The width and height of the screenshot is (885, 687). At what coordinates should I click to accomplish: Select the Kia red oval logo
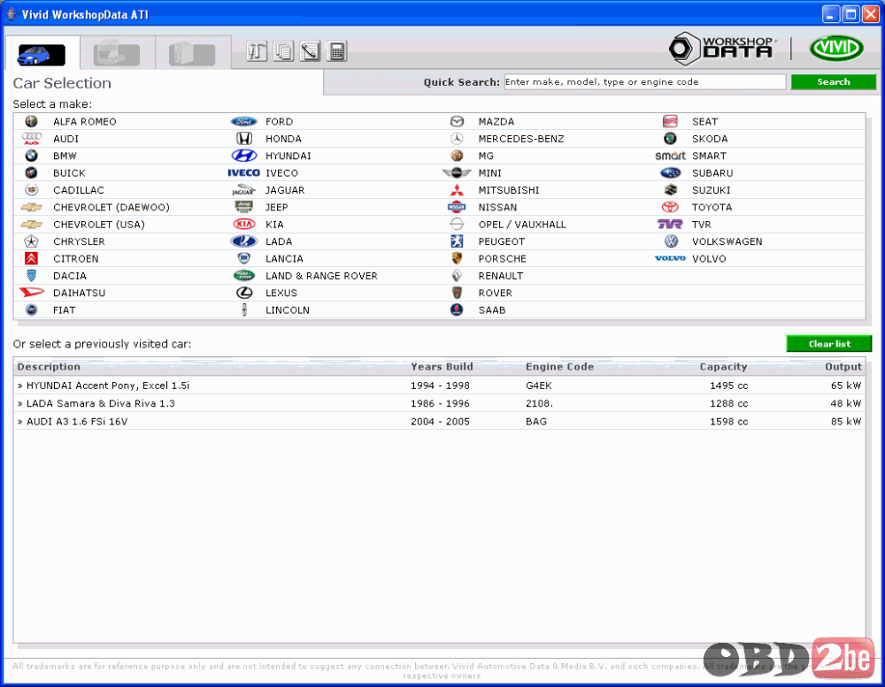(x=244, y=224)
